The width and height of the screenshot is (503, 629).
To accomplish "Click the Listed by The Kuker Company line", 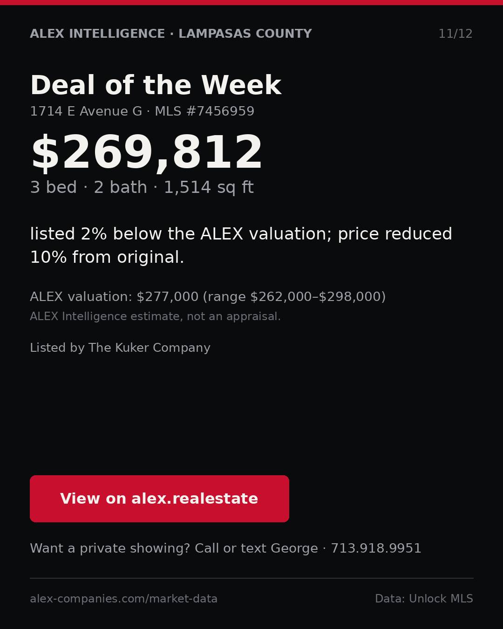I will click(120, 348).
